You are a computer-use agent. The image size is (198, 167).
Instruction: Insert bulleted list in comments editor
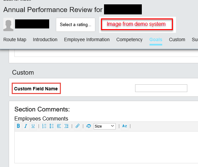52,126
